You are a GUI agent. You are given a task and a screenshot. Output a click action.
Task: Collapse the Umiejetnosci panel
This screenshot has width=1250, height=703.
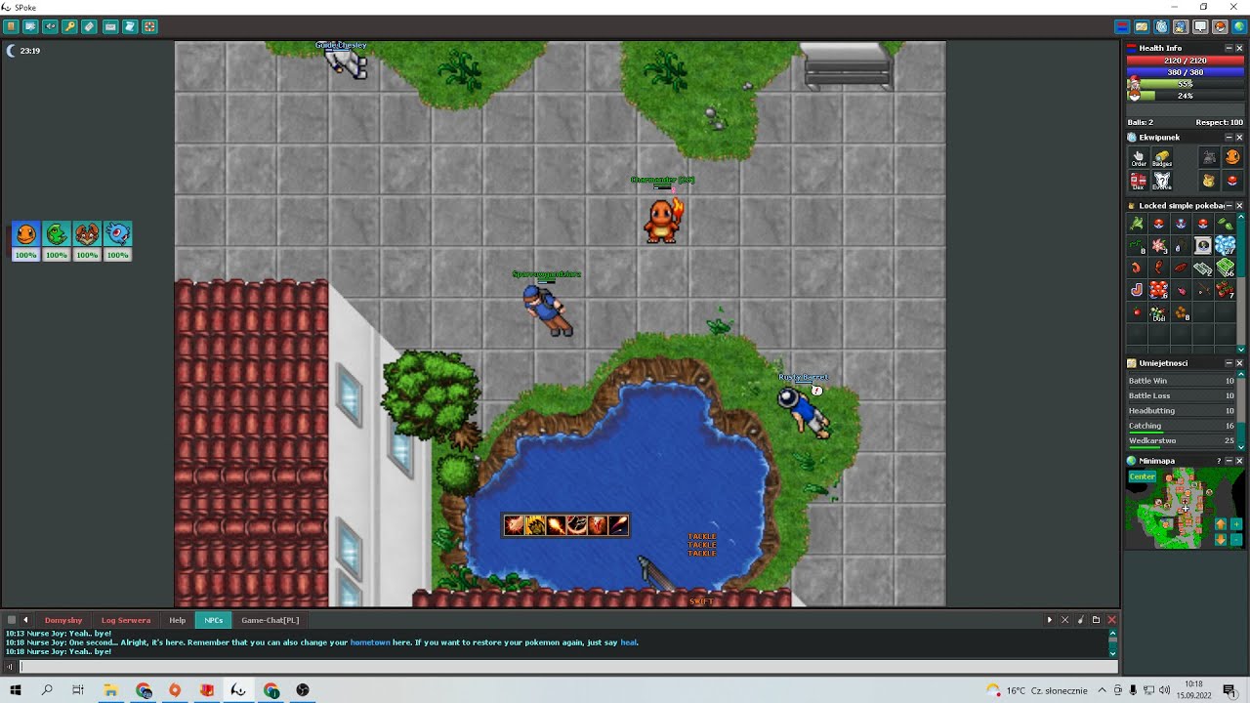pos(1229,363)
